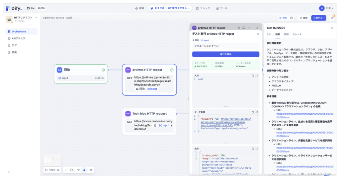This screenshot has width=340, height=179.
Task: Collapse the left sidebar
Action: pos(9,172)
